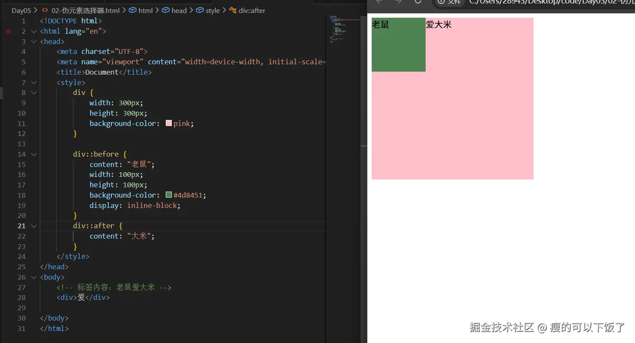Click the closing </html> tag line
The height and width of the screenshot is (343, 635).
click(54, 329)
